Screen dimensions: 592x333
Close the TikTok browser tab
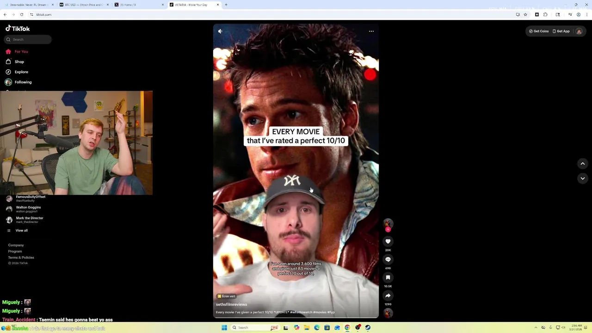coord(218,5)
